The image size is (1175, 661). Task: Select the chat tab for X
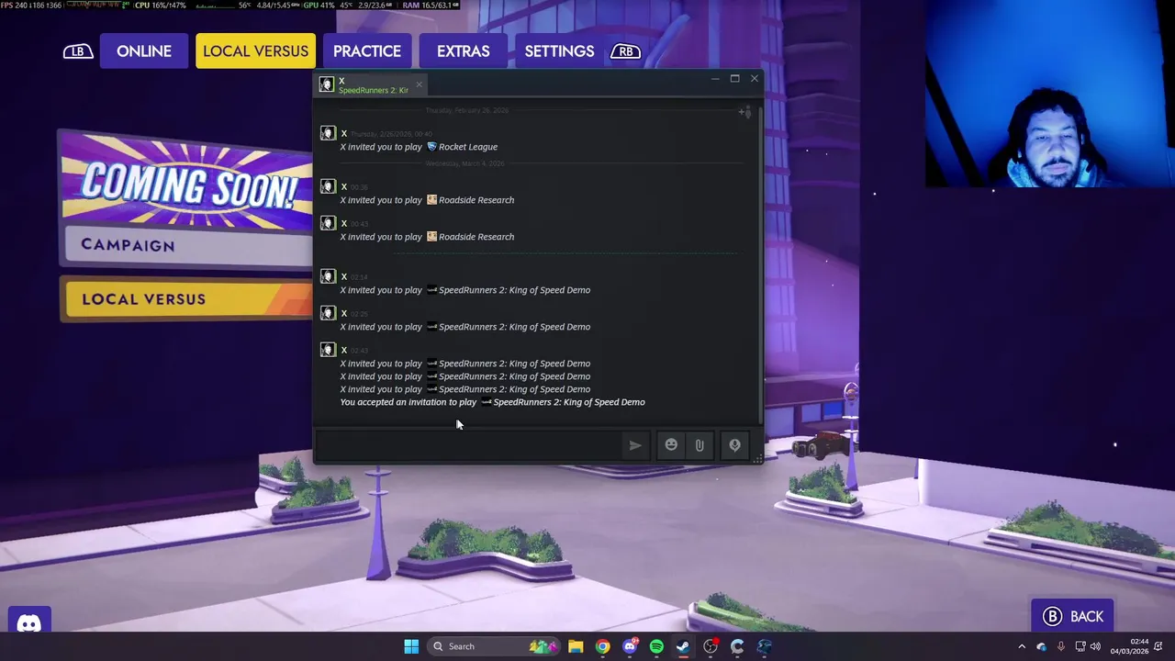click(x=370, y=85)
